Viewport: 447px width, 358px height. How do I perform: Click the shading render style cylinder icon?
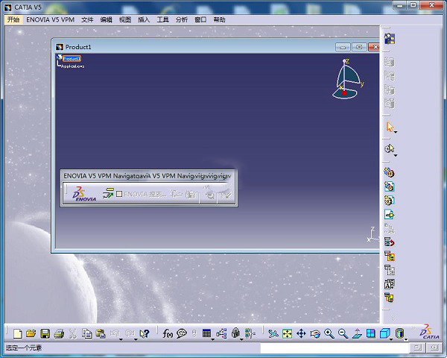pos(399,333)
